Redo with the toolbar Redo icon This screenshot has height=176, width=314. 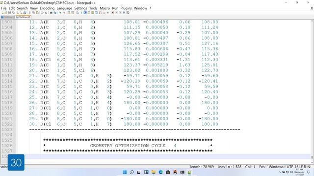46,13
